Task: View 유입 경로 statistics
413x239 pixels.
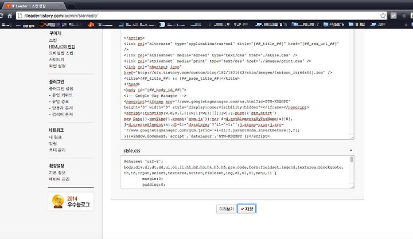Action: pos(59,101)
